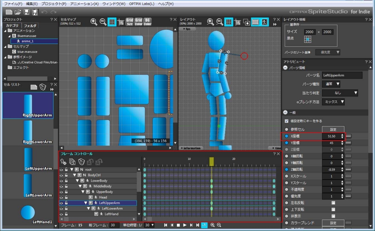Click the カラーブレンド 設定 button
Viewport: 375px width, 231px height.
(333, 223)
